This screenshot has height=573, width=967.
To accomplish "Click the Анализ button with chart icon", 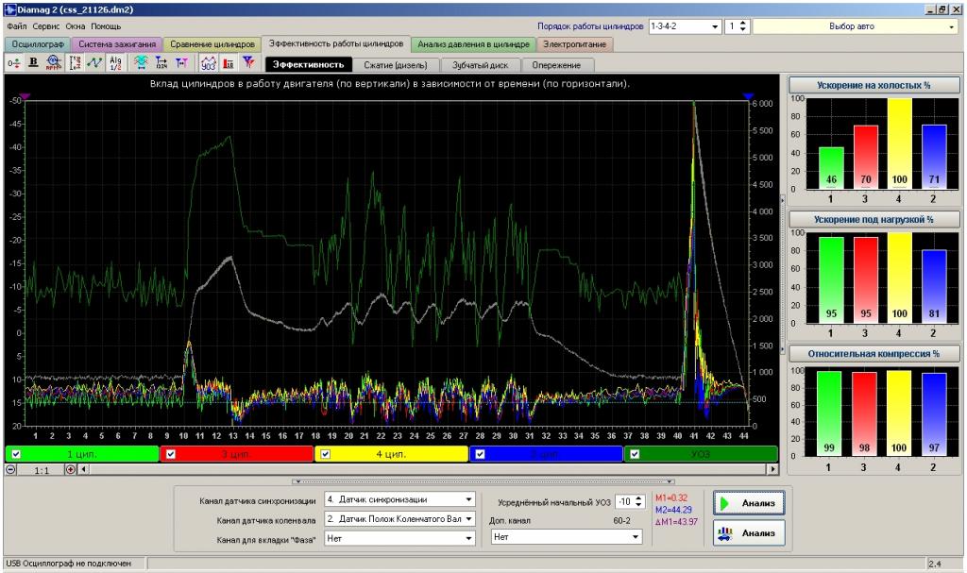I will pos(749,533).
